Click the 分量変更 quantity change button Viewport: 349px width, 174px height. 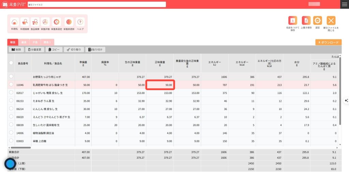click(x=34, y=50)
